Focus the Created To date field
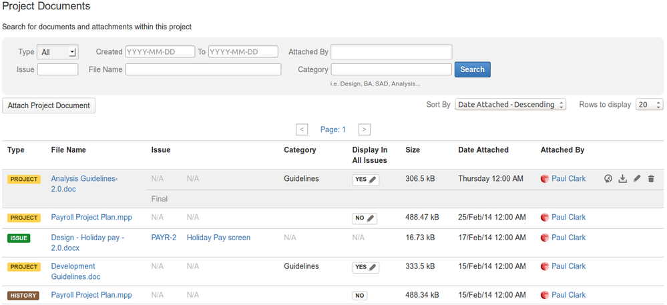Image resolution: width=667 pixels, height=305 pixels. pos(243,51)
